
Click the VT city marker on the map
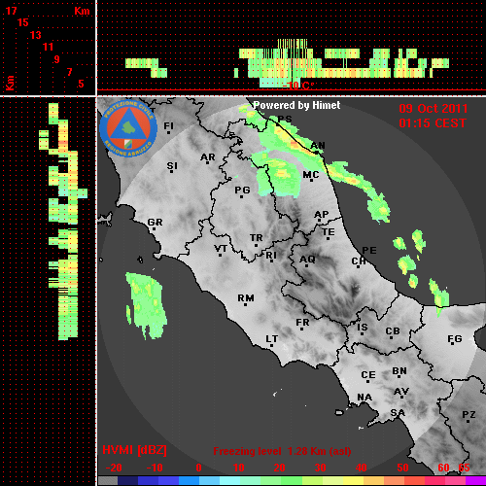click(221, 251)
